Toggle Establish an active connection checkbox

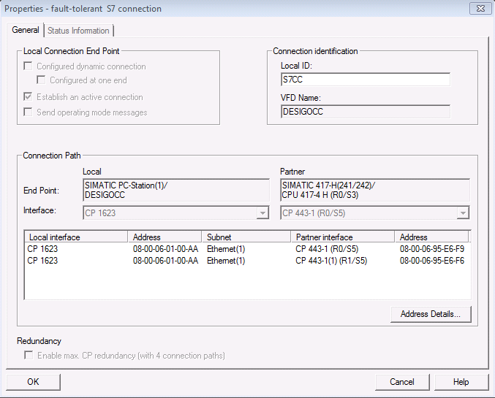[x=29, y=97]
